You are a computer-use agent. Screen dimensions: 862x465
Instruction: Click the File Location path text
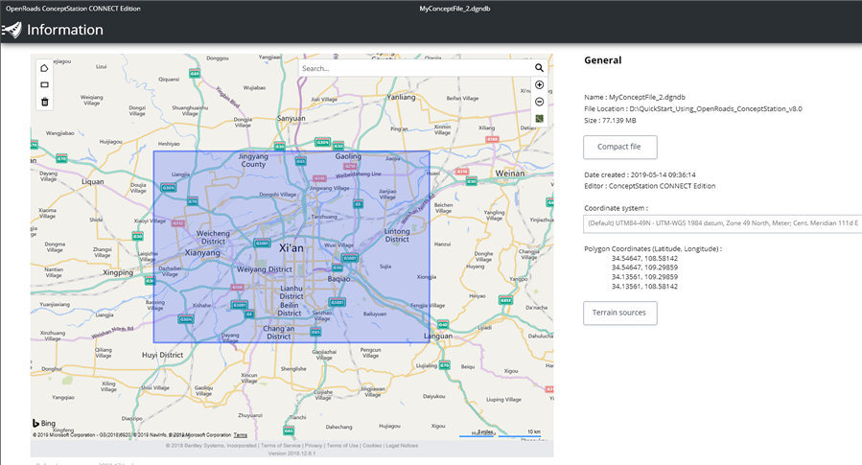pyautogui.click(x=714, y=109)
